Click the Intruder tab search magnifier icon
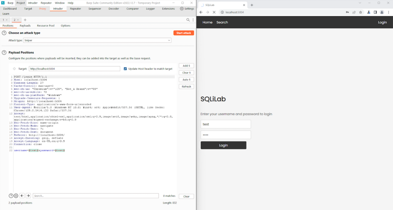Screen dimensions: 393x210 tap(188, 20)
